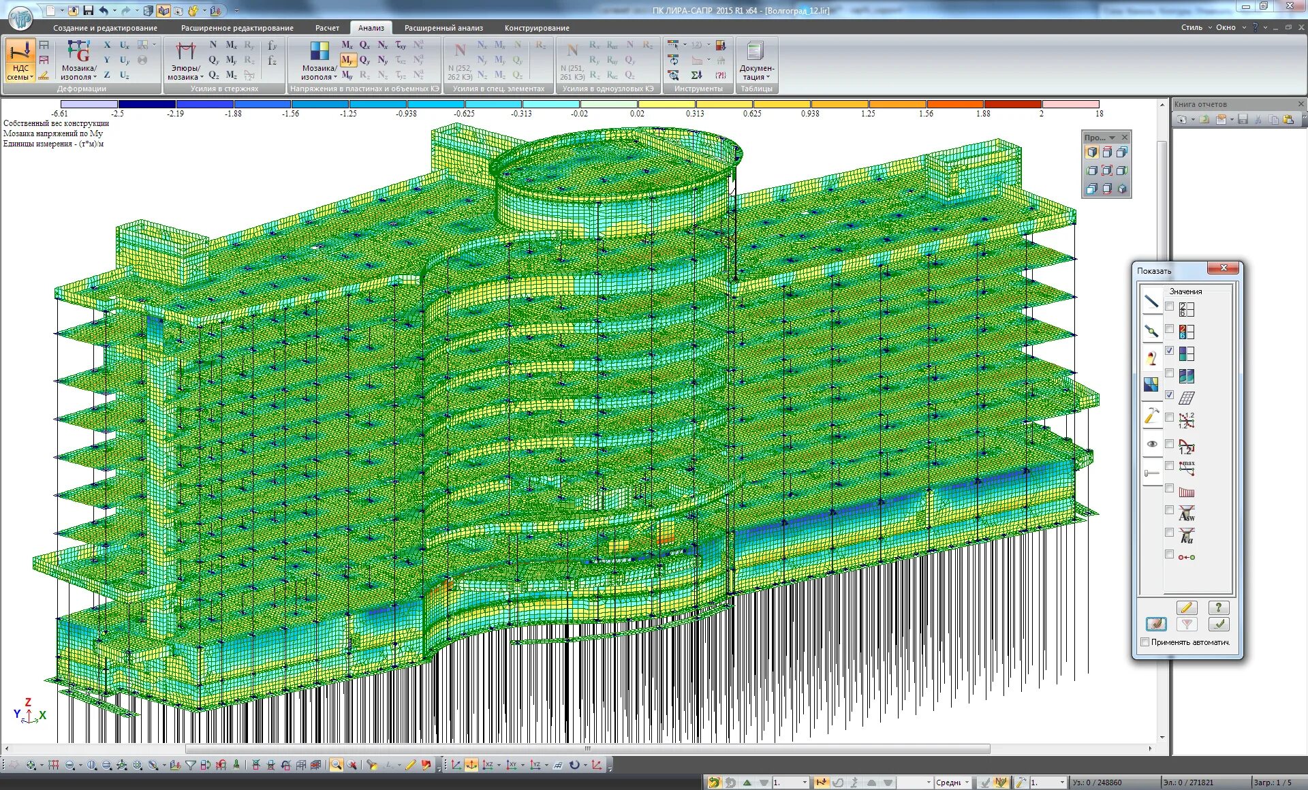Click the yellow pencil tool in bottom toolbar
Image resolution: width=1308 pixels, height=790 pixels.
[x=410, y=765]
